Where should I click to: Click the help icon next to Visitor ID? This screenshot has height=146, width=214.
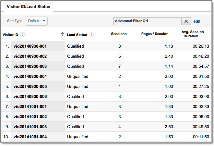[23, 34]
